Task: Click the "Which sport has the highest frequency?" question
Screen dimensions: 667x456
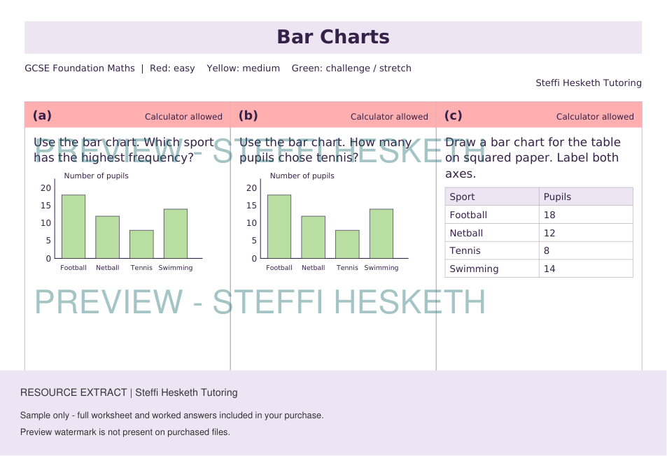Action: [124, 150]
